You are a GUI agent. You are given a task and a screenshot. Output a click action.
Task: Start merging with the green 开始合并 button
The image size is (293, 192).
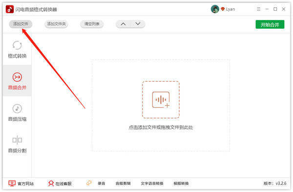[270, 24]
